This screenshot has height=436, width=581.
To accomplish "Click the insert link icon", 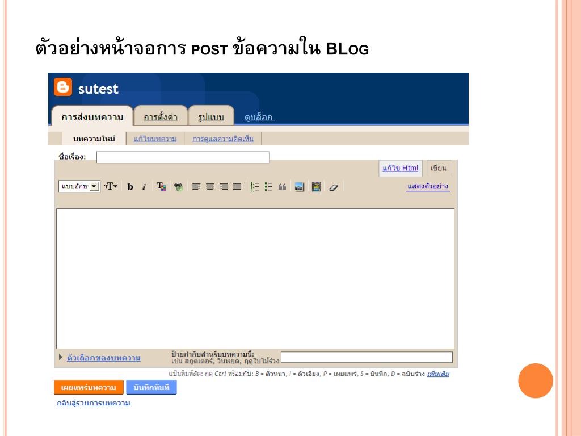I will 178,187.
